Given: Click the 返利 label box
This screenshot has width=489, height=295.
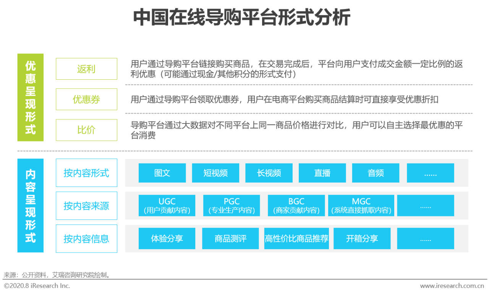Looking at the screenshot, I should click(x=86, y=69).
